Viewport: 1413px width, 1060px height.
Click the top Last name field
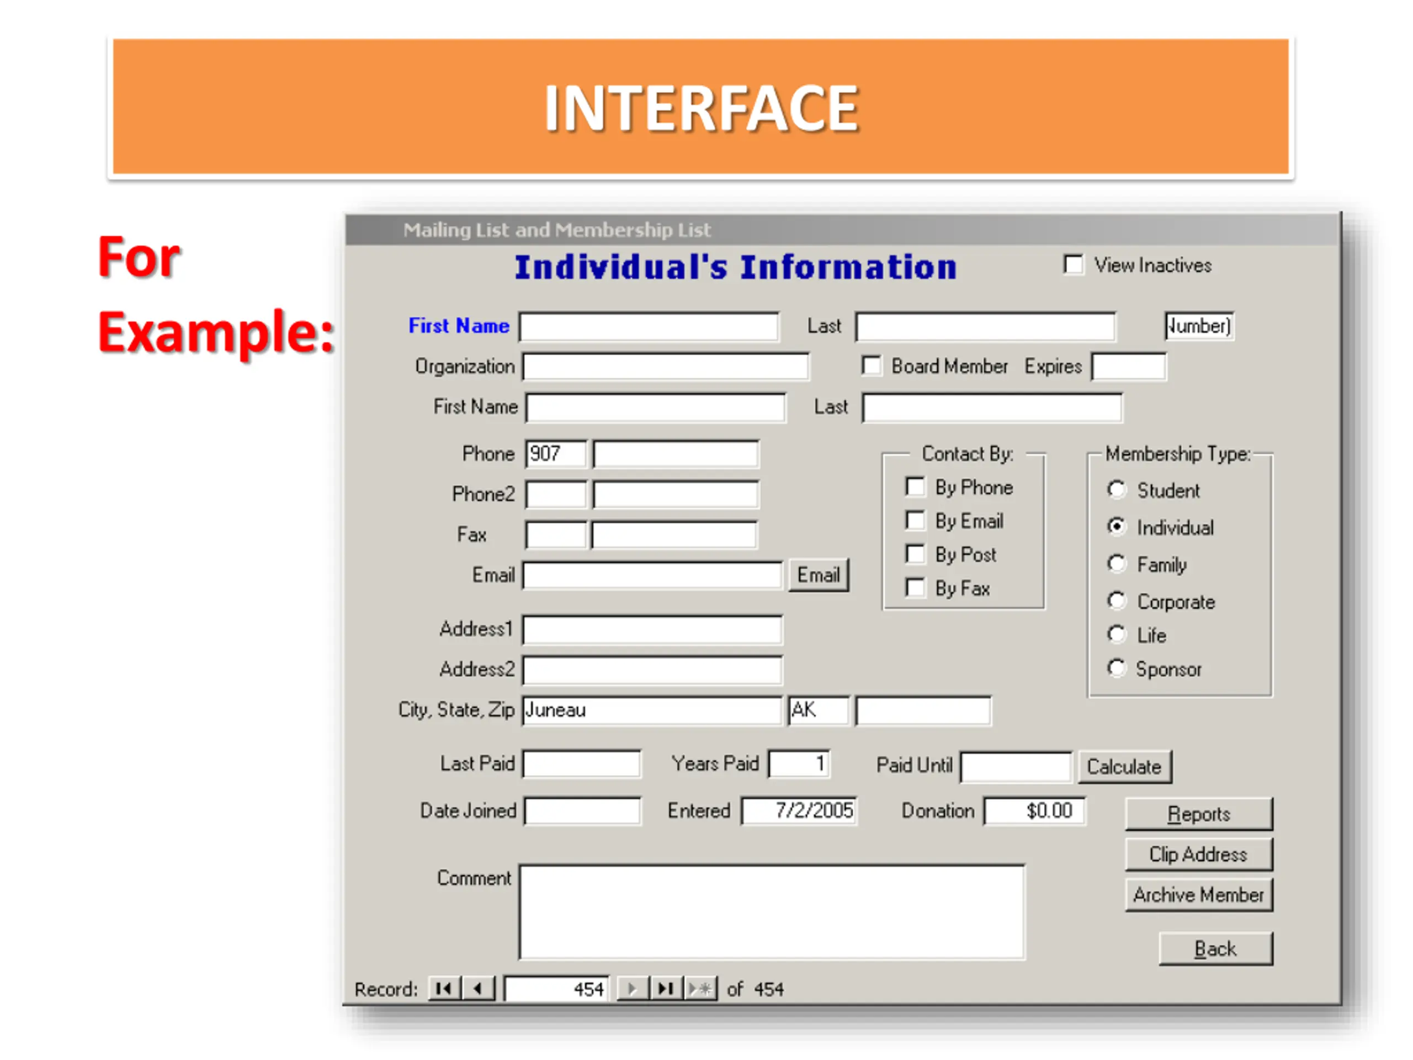986,326
